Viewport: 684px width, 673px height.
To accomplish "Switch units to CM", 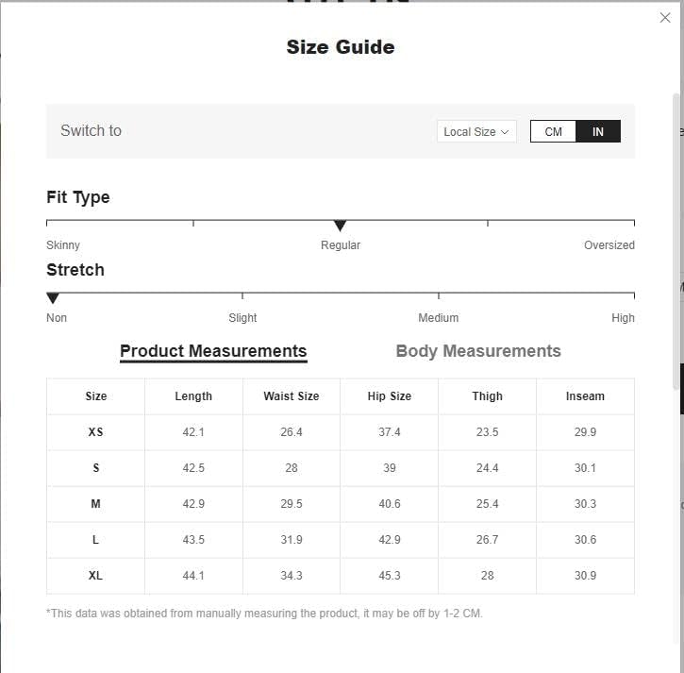I will tap(553, 131).
